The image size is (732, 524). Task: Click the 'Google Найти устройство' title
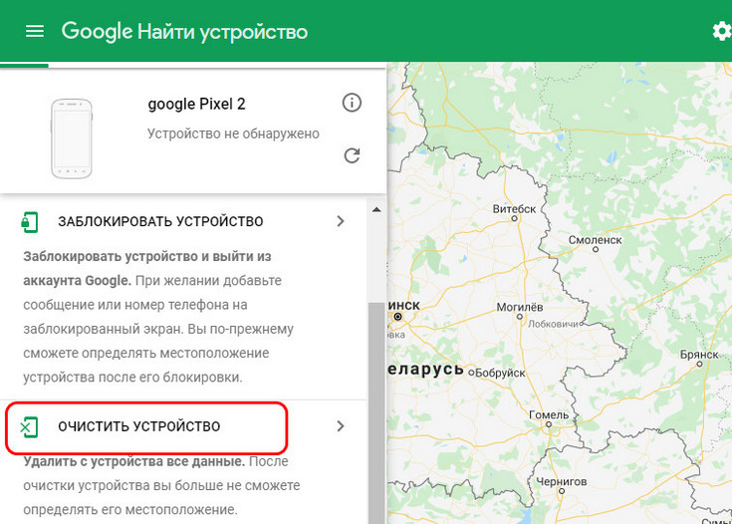(184, 32)
